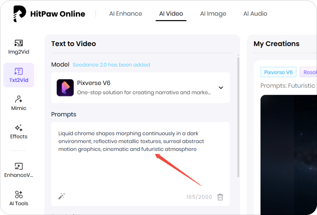Viewport: 317px width, 215px height.
Task: Switch to the AI Enhance tab
Action: pyautogui.click(x=126, y=13)
